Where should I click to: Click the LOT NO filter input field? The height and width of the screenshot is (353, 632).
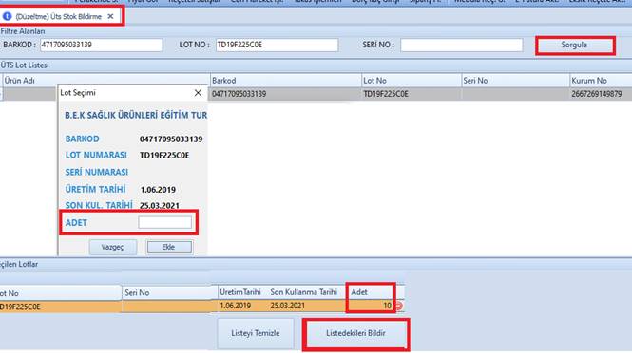(277, 45)
